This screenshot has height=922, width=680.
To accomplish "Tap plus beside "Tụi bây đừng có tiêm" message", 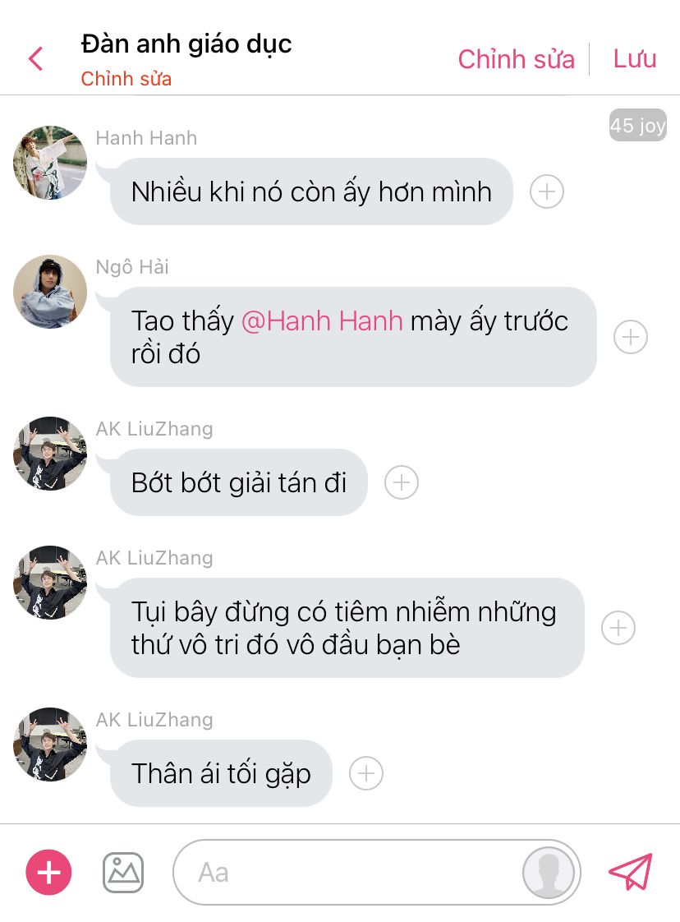I will [x=618, y=628].
